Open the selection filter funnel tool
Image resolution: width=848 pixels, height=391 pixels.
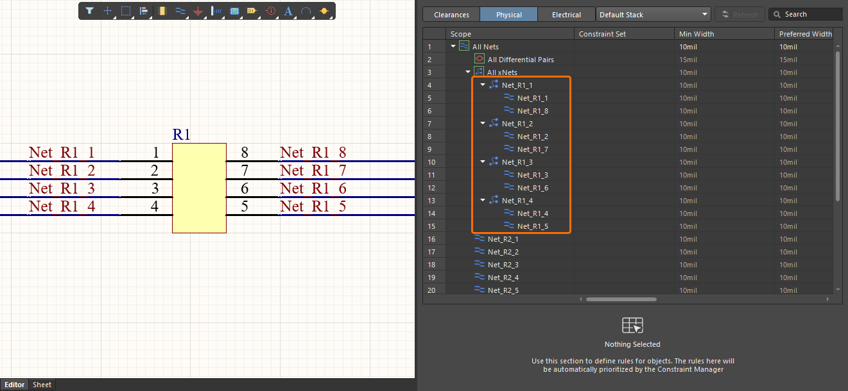pyautogui.click(x=90, y=11)
